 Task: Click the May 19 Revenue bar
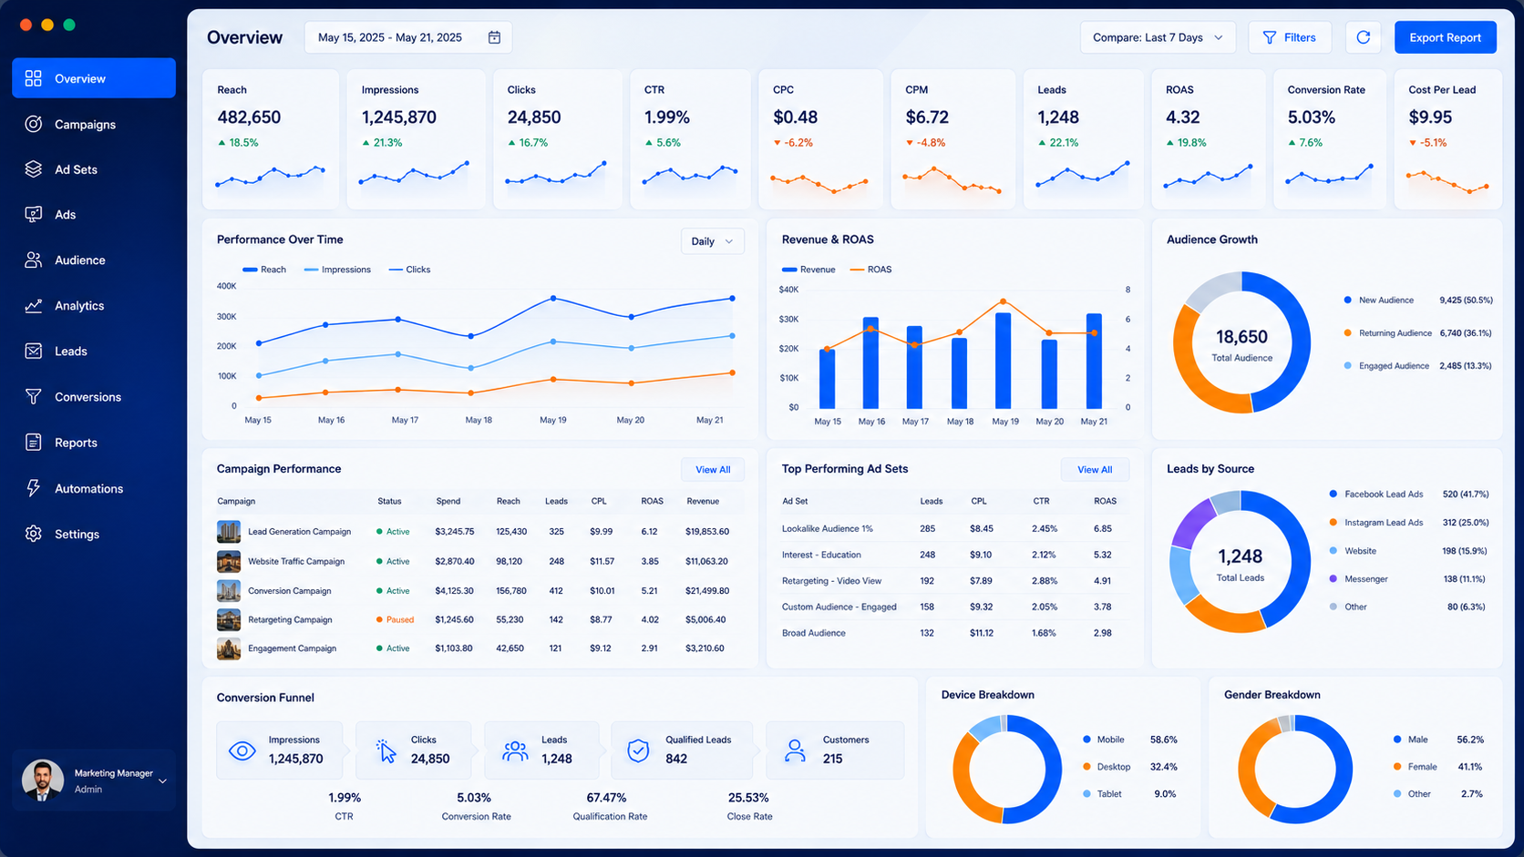(1003, 361)
